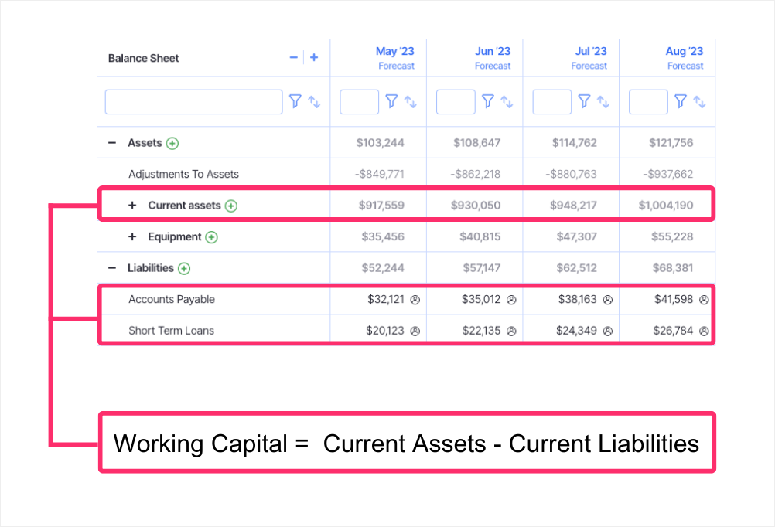Click the green plus next to Liabilities
Viewport: 775px width, 527px height.
183,268
